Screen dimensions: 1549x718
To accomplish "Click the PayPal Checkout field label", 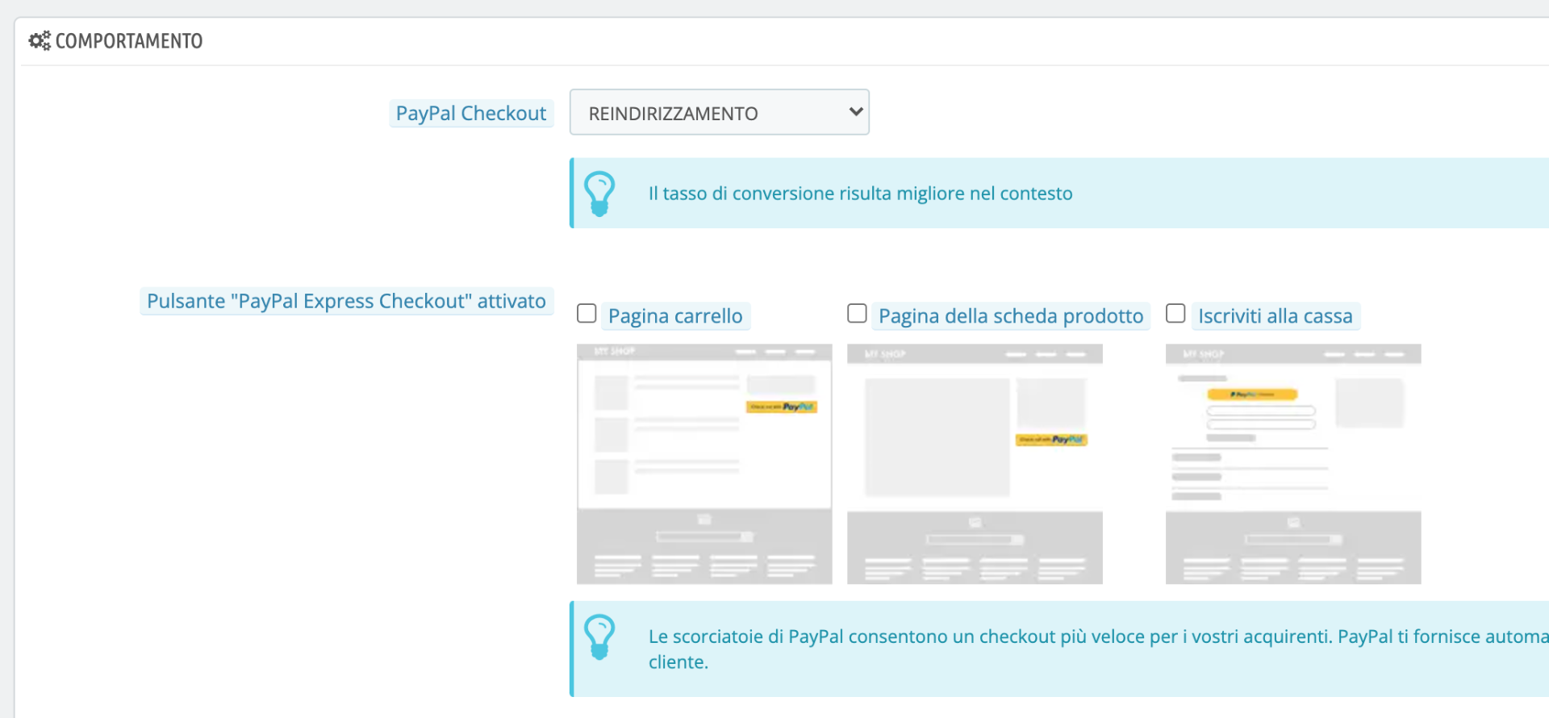I will pos(471,114).
